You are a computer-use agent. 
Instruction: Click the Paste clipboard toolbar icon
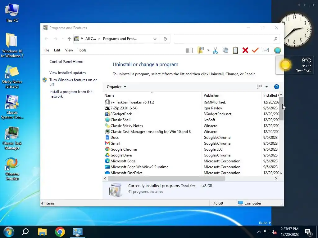pyautogui.click(x=235, y=50)
